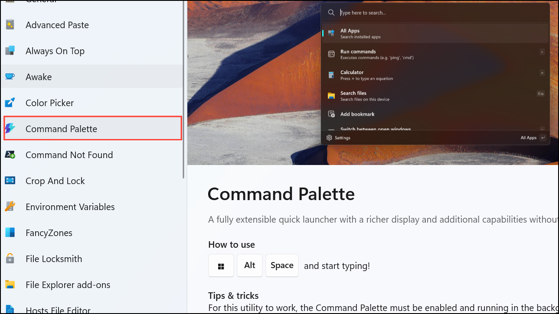This screenshot has width=559, height=314.
Task: Select the Color Picker eyedropper icon
Action: tap(11, 103)
